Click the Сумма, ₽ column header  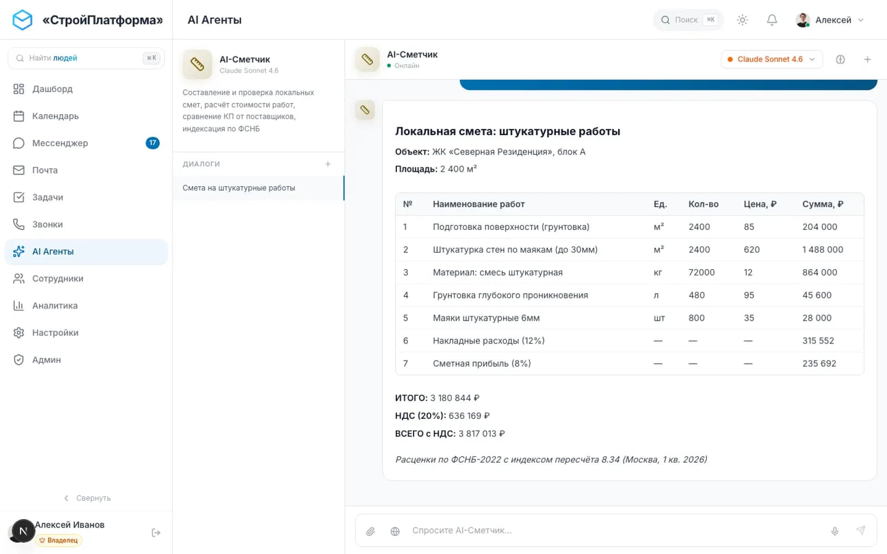pyautogui.click(x=823, y=204)
